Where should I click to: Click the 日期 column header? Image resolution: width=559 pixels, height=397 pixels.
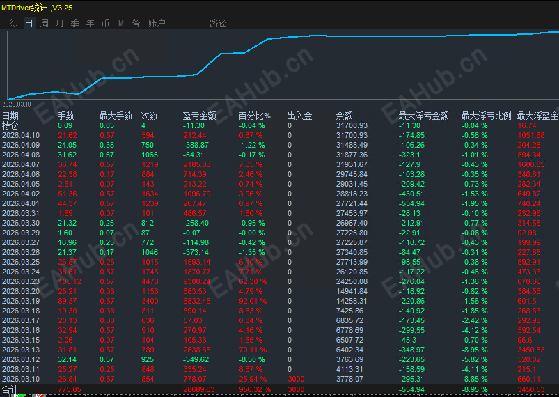(x=10, y=116)
